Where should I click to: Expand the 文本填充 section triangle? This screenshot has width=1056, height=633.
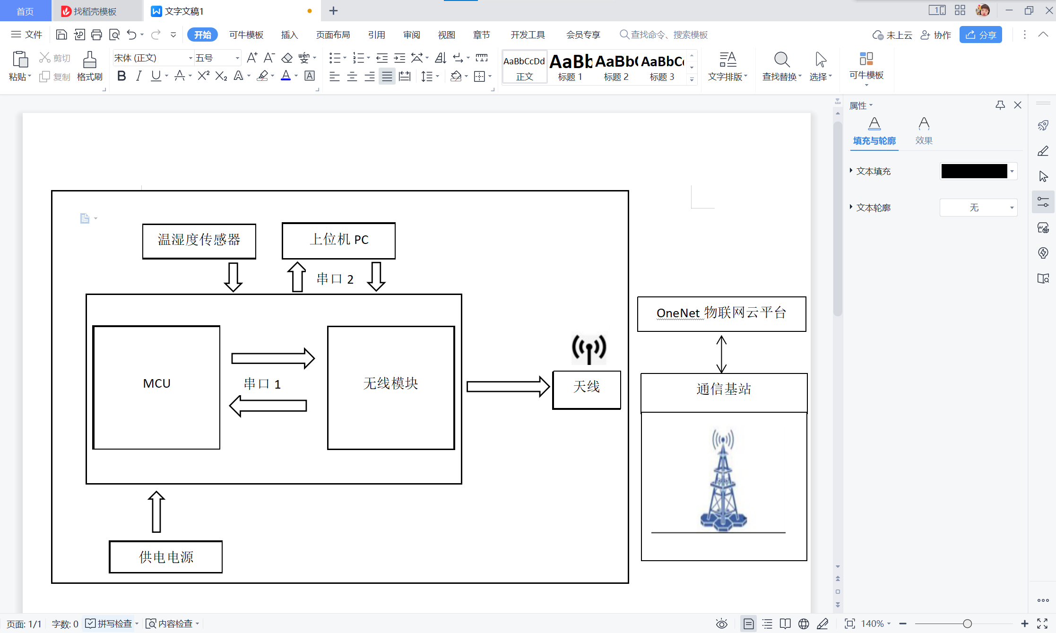click(851, 171)
